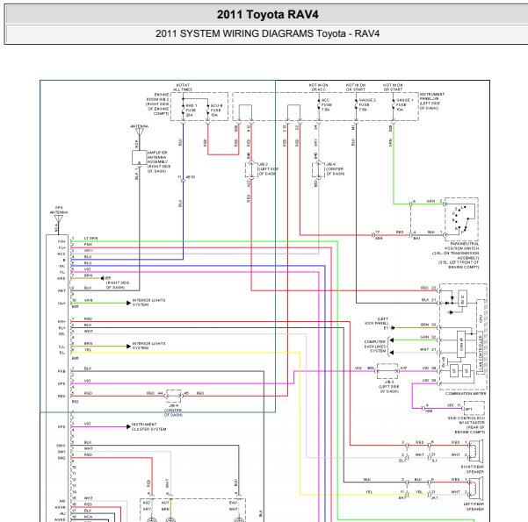Image resolution: width=528 pixels, height=522 pixels.
Task: Click the 'J/B 4 (CENTER OF DASH)' label on the REV wire
Action: pos(173,411)
